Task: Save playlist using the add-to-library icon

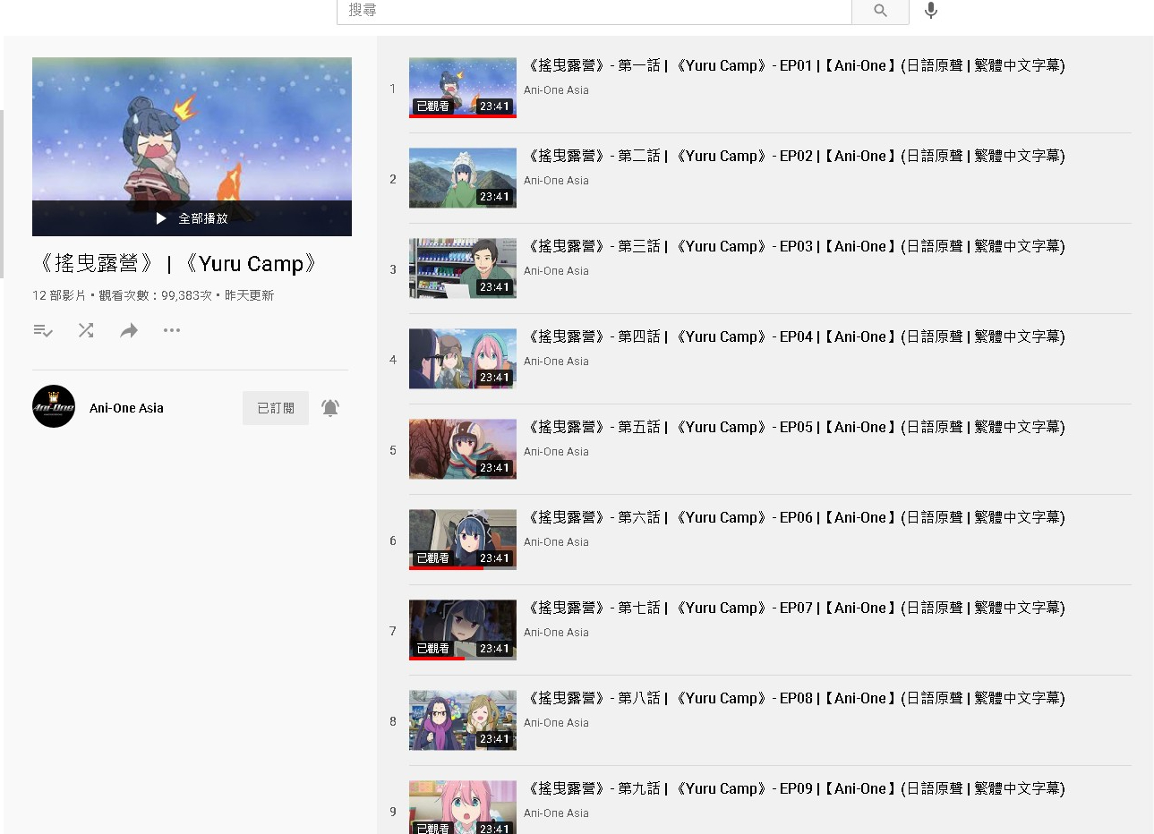Action: coord(43,331)
